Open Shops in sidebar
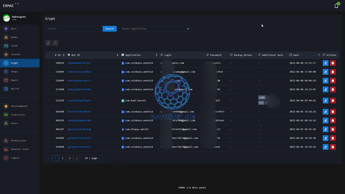The height and width of the screenshot is (194, 345). (x=14, y=72)
